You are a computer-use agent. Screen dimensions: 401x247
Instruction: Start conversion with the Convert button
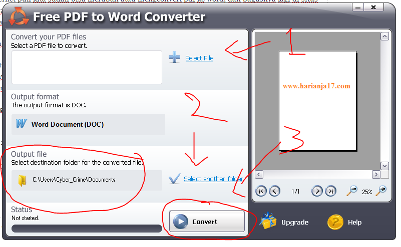(x=207, y=221)
